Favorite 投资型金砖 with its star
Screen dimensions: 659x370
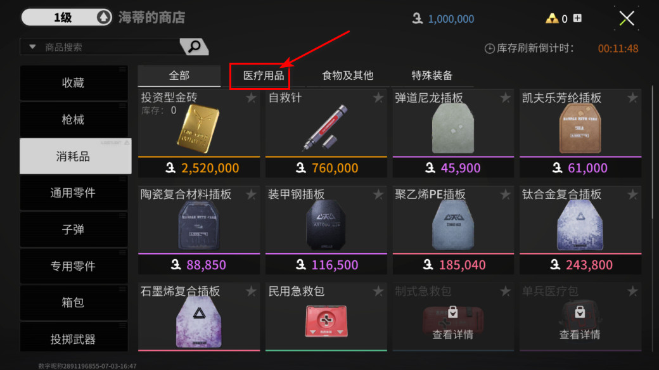pos(252,98)
